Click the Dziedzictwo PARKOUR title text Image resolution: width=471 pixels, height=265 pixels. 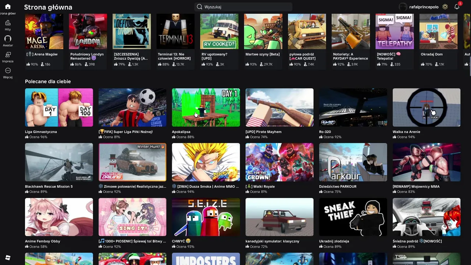click(x=338, y=187)
